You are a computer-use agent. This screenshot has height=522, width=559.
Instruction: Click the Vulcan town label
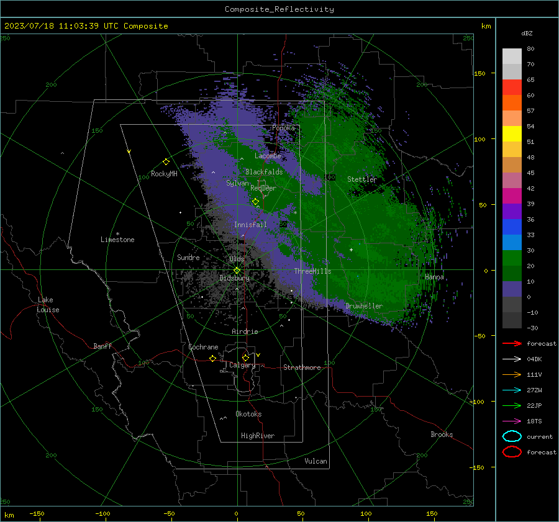coord(316,461)
